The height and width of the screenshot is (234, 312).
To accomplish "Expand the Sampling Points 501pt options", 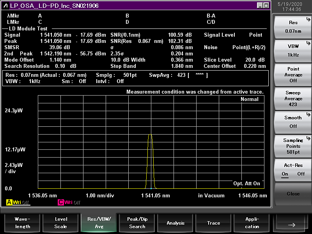I will [293, 146].
